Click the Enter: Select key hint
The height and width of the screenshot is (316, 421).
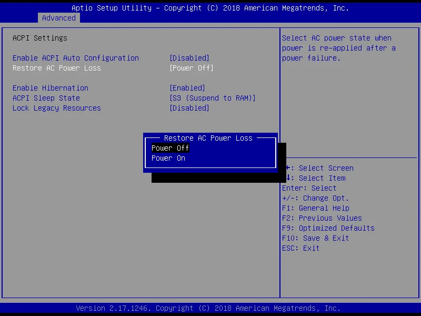pyautogui.click(x=309, y=188)
